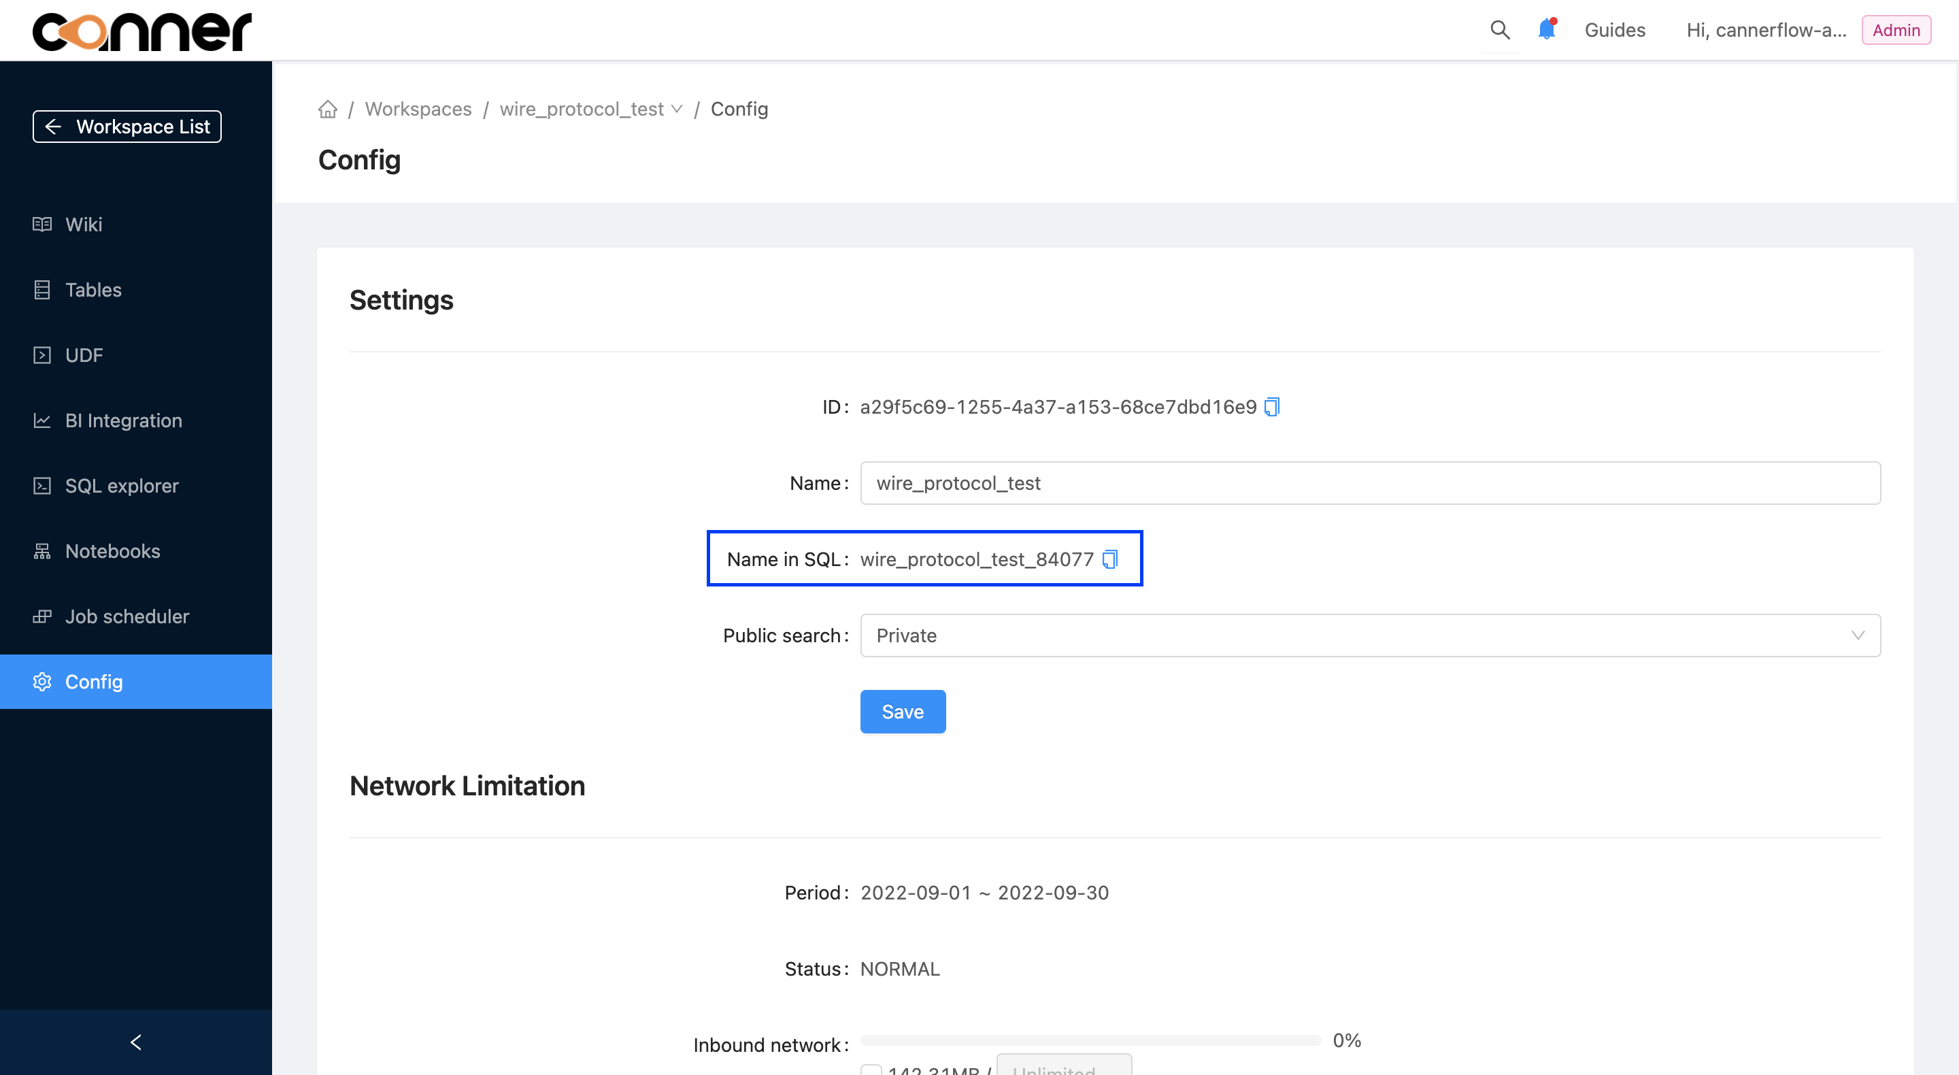The width and height of the screenshot is (1959, 1075).
Task: Open the Wiki menu item
Action: (x=136, y=225)
